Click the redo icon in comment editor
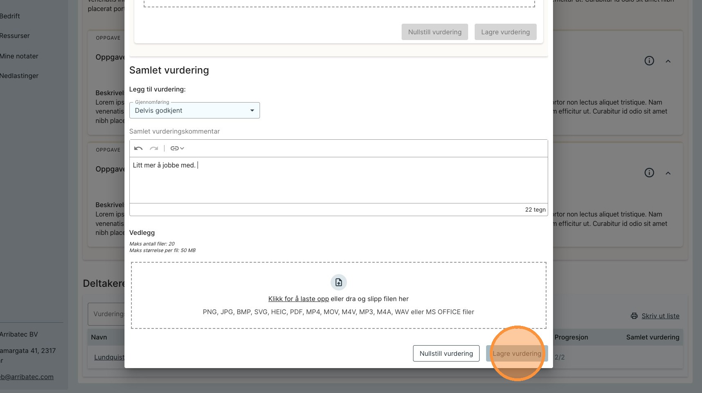This screenshot has width=702, height=393. [154, 148]
